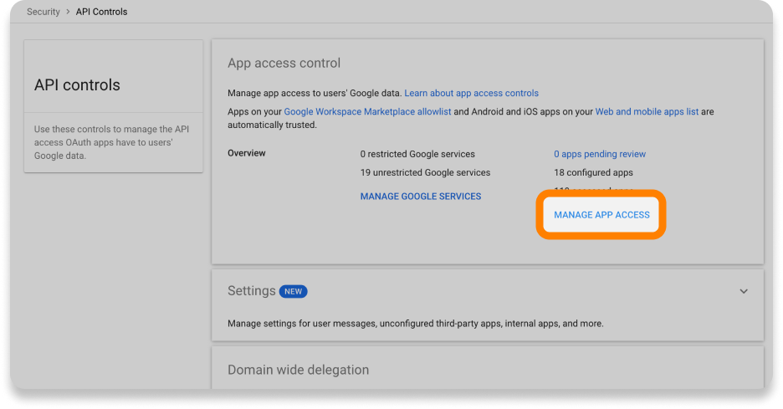Click Domain wide delegation heading

click(x=298, y=370)
